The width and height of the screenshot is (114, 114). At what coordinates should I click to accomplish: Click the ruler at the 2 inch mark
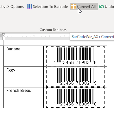click(x=64, y=36)
